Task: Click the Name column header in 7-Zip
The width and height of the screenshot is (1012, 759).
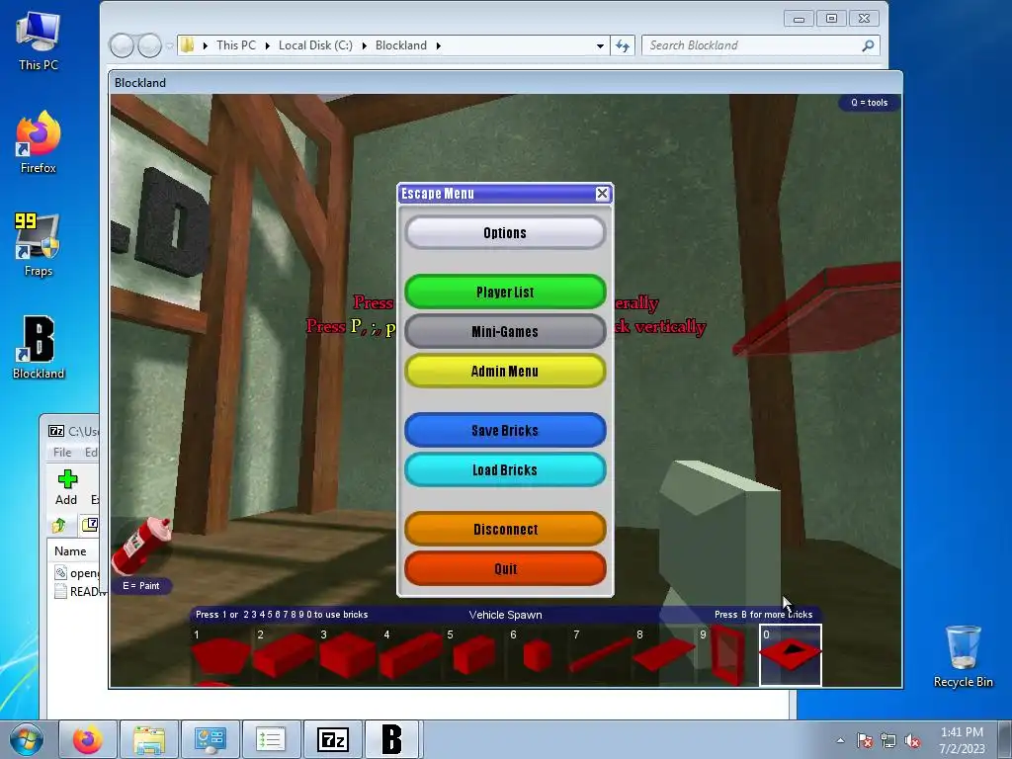Action: pos(70,551)
